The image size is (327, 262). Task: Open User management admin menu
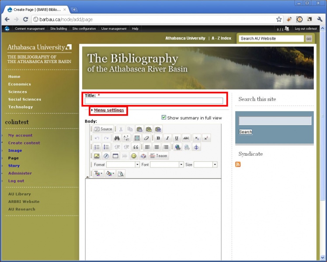click(x=114, y=28)
